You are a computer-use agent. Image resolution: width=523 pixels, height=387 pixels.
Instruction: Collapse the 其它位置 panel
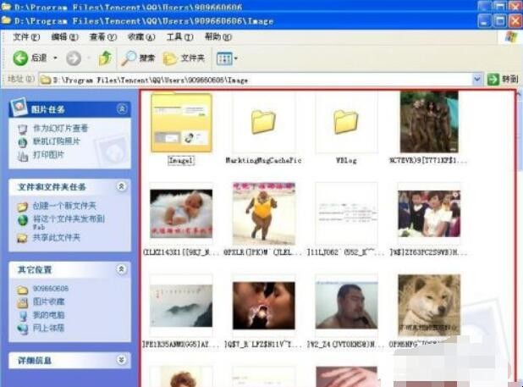(121, 269)
